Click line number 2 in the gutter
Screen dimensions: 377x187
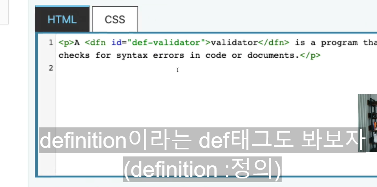[51, 68]
